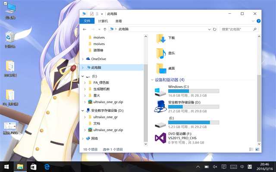
Task: Show hidden tray icons chevron
Action: (198, 166)
